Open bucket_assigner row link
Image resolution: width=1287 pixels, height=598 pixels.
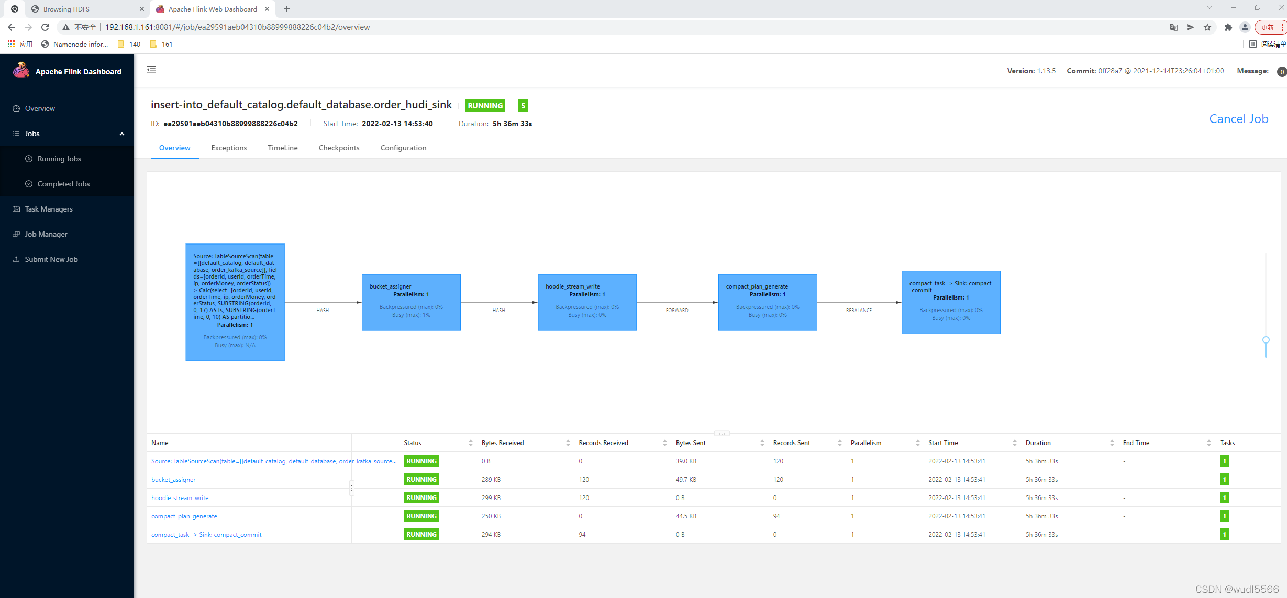coord(173,480)
